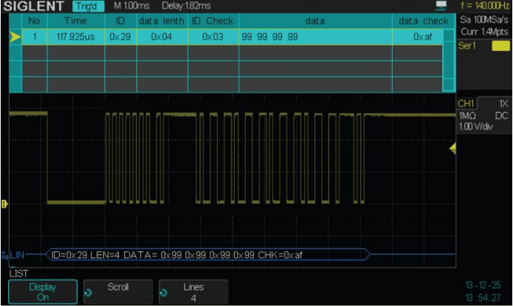
Task: Click the 13-12-25 date display
Action: [483, 285]
